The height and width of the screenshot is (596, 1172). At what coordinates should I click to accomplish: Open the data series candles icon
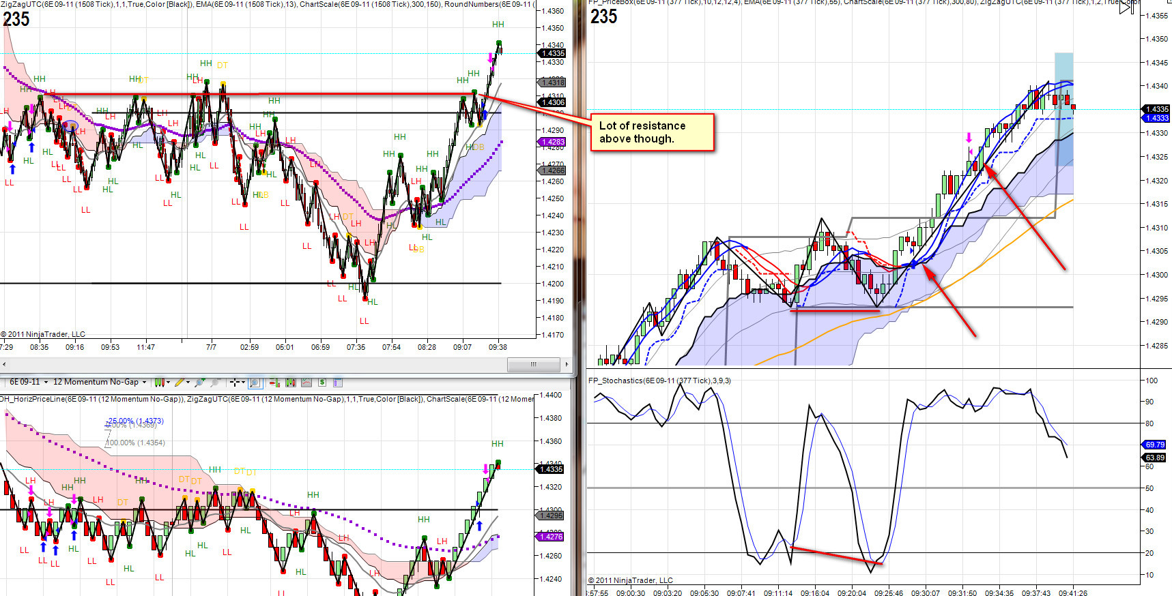290,383
